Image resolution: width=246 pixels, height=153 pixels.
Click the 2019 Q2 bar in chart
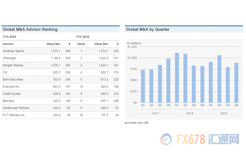coord(219,79)
